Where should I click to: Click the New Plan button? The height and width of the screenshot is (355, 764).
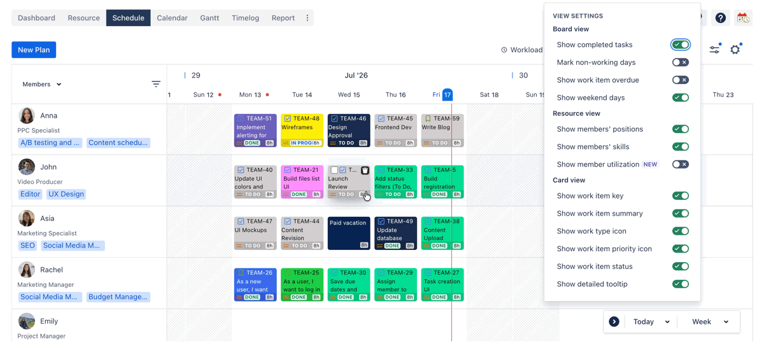tap(34, 50)
